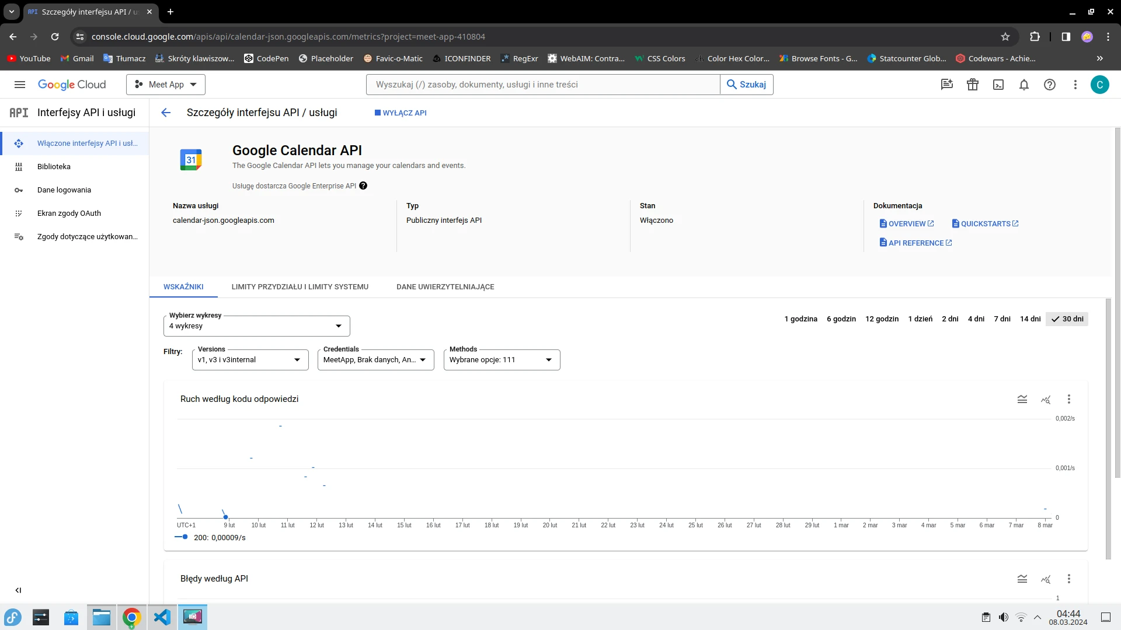1121x630 pixels.
Task: Open the volume control in system tray
Action: pyautogui.click(x=1004, y=617)
